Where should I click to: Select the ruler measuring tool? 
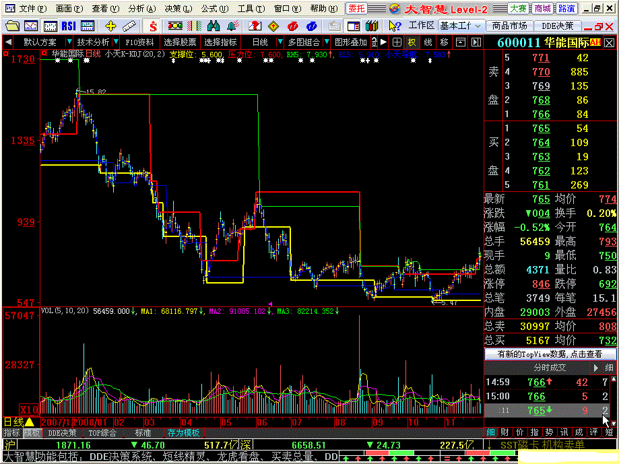[129, 26]
